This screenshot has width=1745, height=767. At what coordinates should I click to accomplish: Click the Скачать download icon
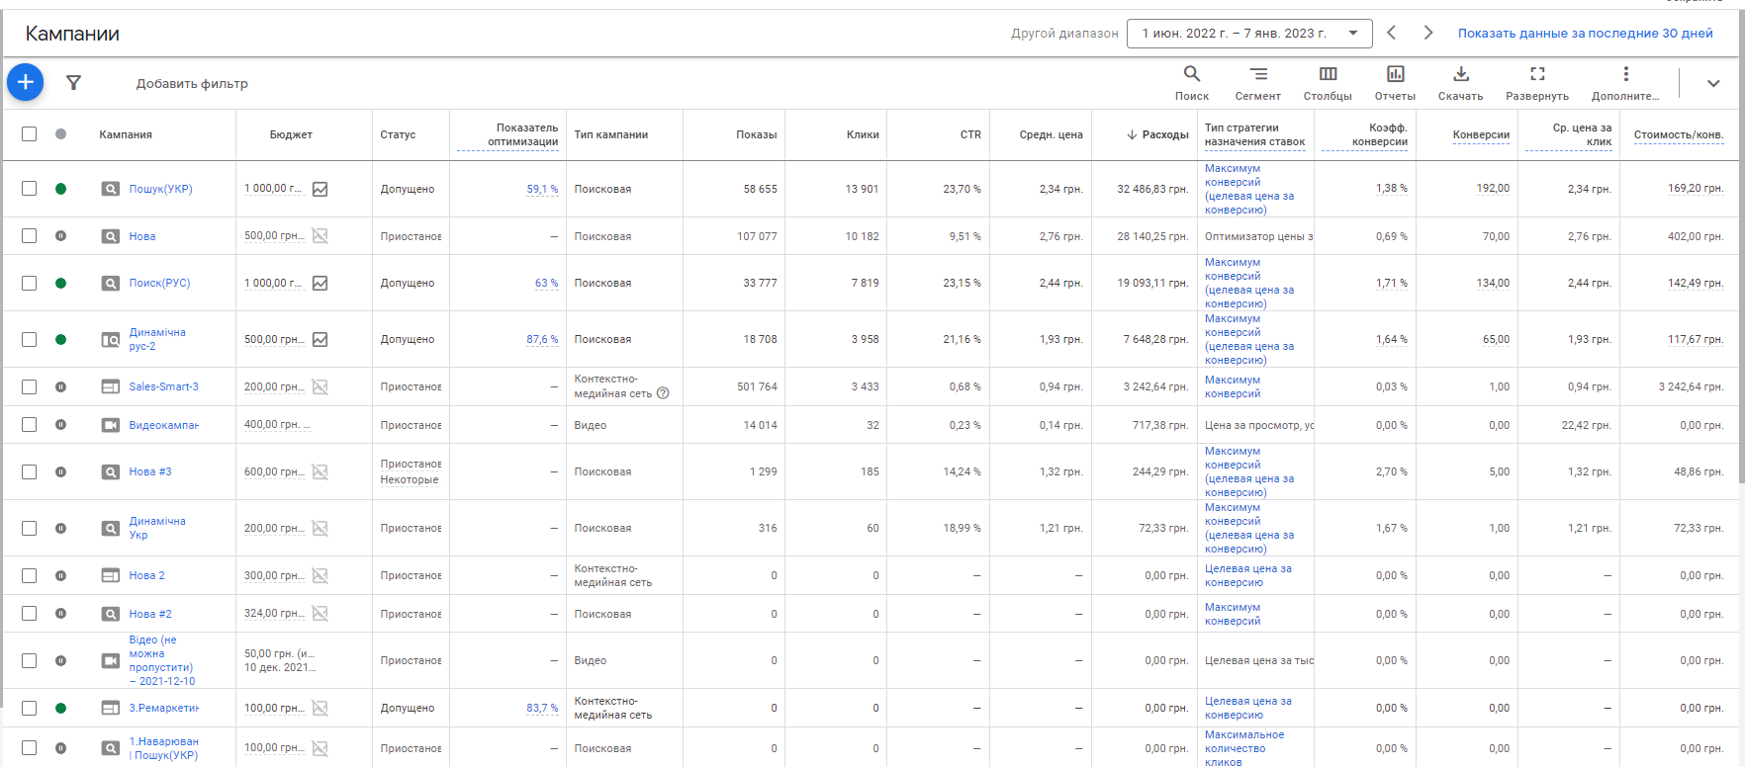pyautogui.click(x=1460, y=82)
